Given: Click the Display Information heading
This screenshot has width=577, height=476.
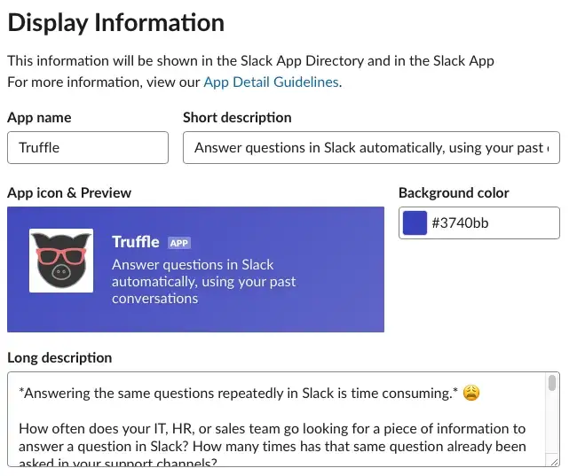Looking at the screenshot, I should tap(116, 23).
